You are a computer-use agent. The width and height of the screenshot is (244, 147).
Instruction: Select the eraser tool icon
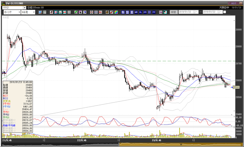pyautogui.click(x=76, y=12)
